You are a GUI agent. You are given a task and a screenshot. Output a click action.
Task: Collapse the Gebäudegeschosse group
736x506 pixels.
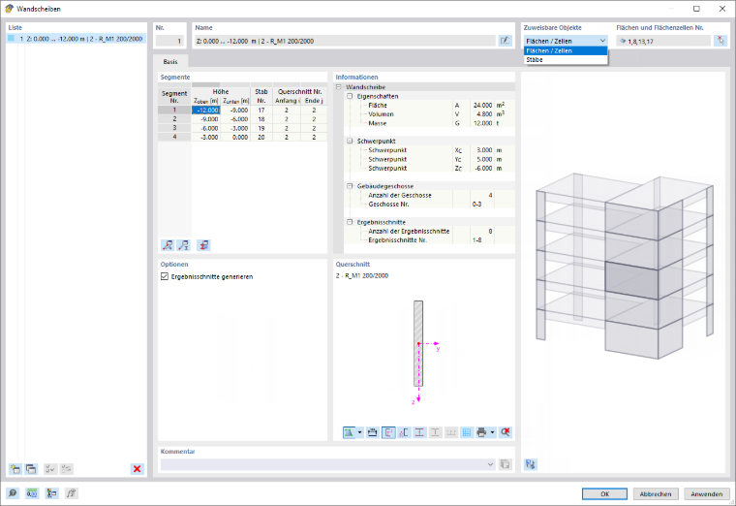[x=350, y=186]
